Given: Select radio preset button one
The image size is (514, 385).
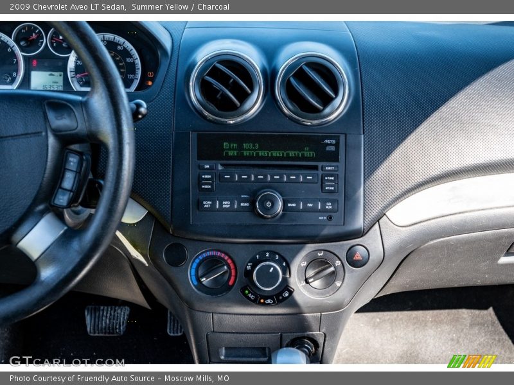Looking at the screenshot, I should point(228,177).
